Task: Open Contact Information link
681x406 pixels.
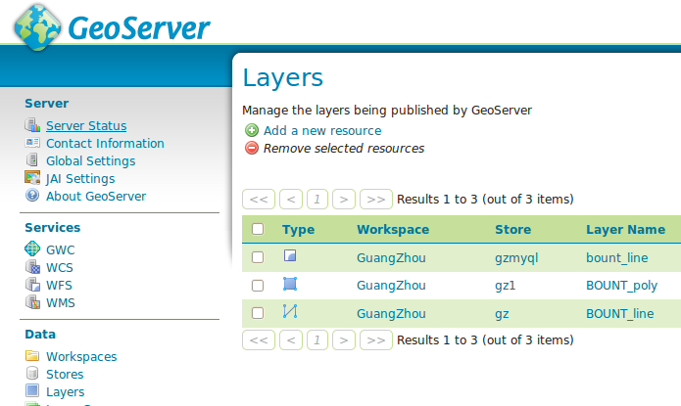Action: tap(105, 143)
